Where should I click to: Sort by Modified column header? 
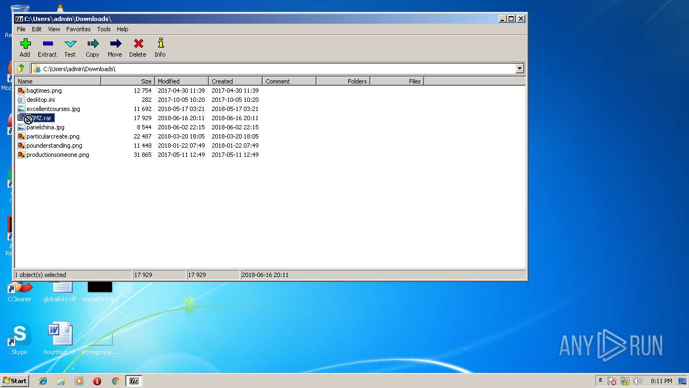click(182, 81)
